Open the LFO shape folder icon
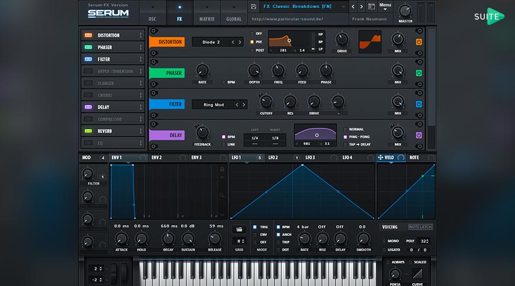This screenshot has width=515, height=286. pyautogui.click(x=239, y=229)
